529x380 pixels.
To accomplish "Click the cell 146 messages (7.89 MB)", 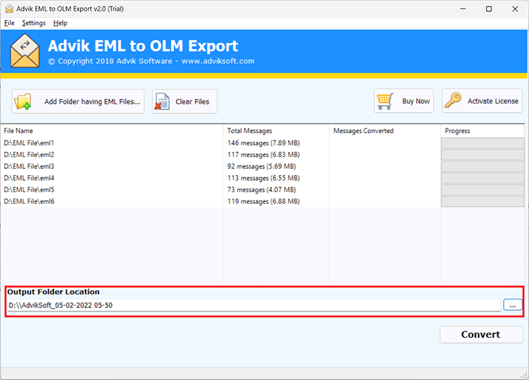I will (263, 143).
